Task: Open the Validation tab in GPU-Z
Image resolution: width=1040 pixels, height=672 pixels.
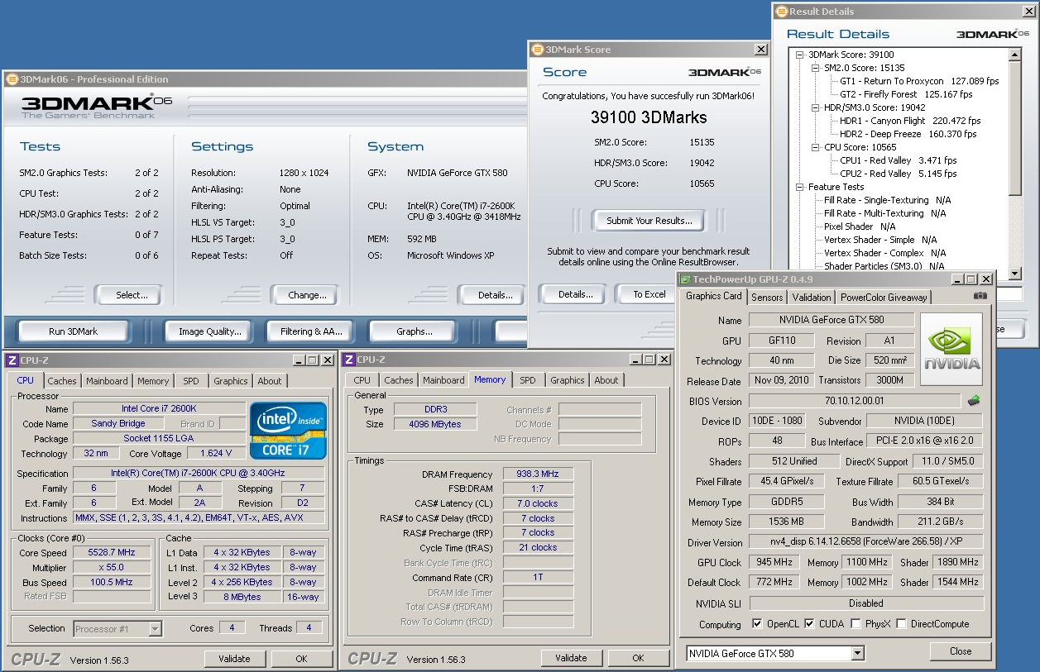Action: [x=812, y=298]
